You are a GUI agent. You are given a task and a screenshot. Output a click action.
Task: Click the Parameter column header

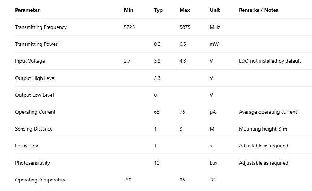click(27, 10)
